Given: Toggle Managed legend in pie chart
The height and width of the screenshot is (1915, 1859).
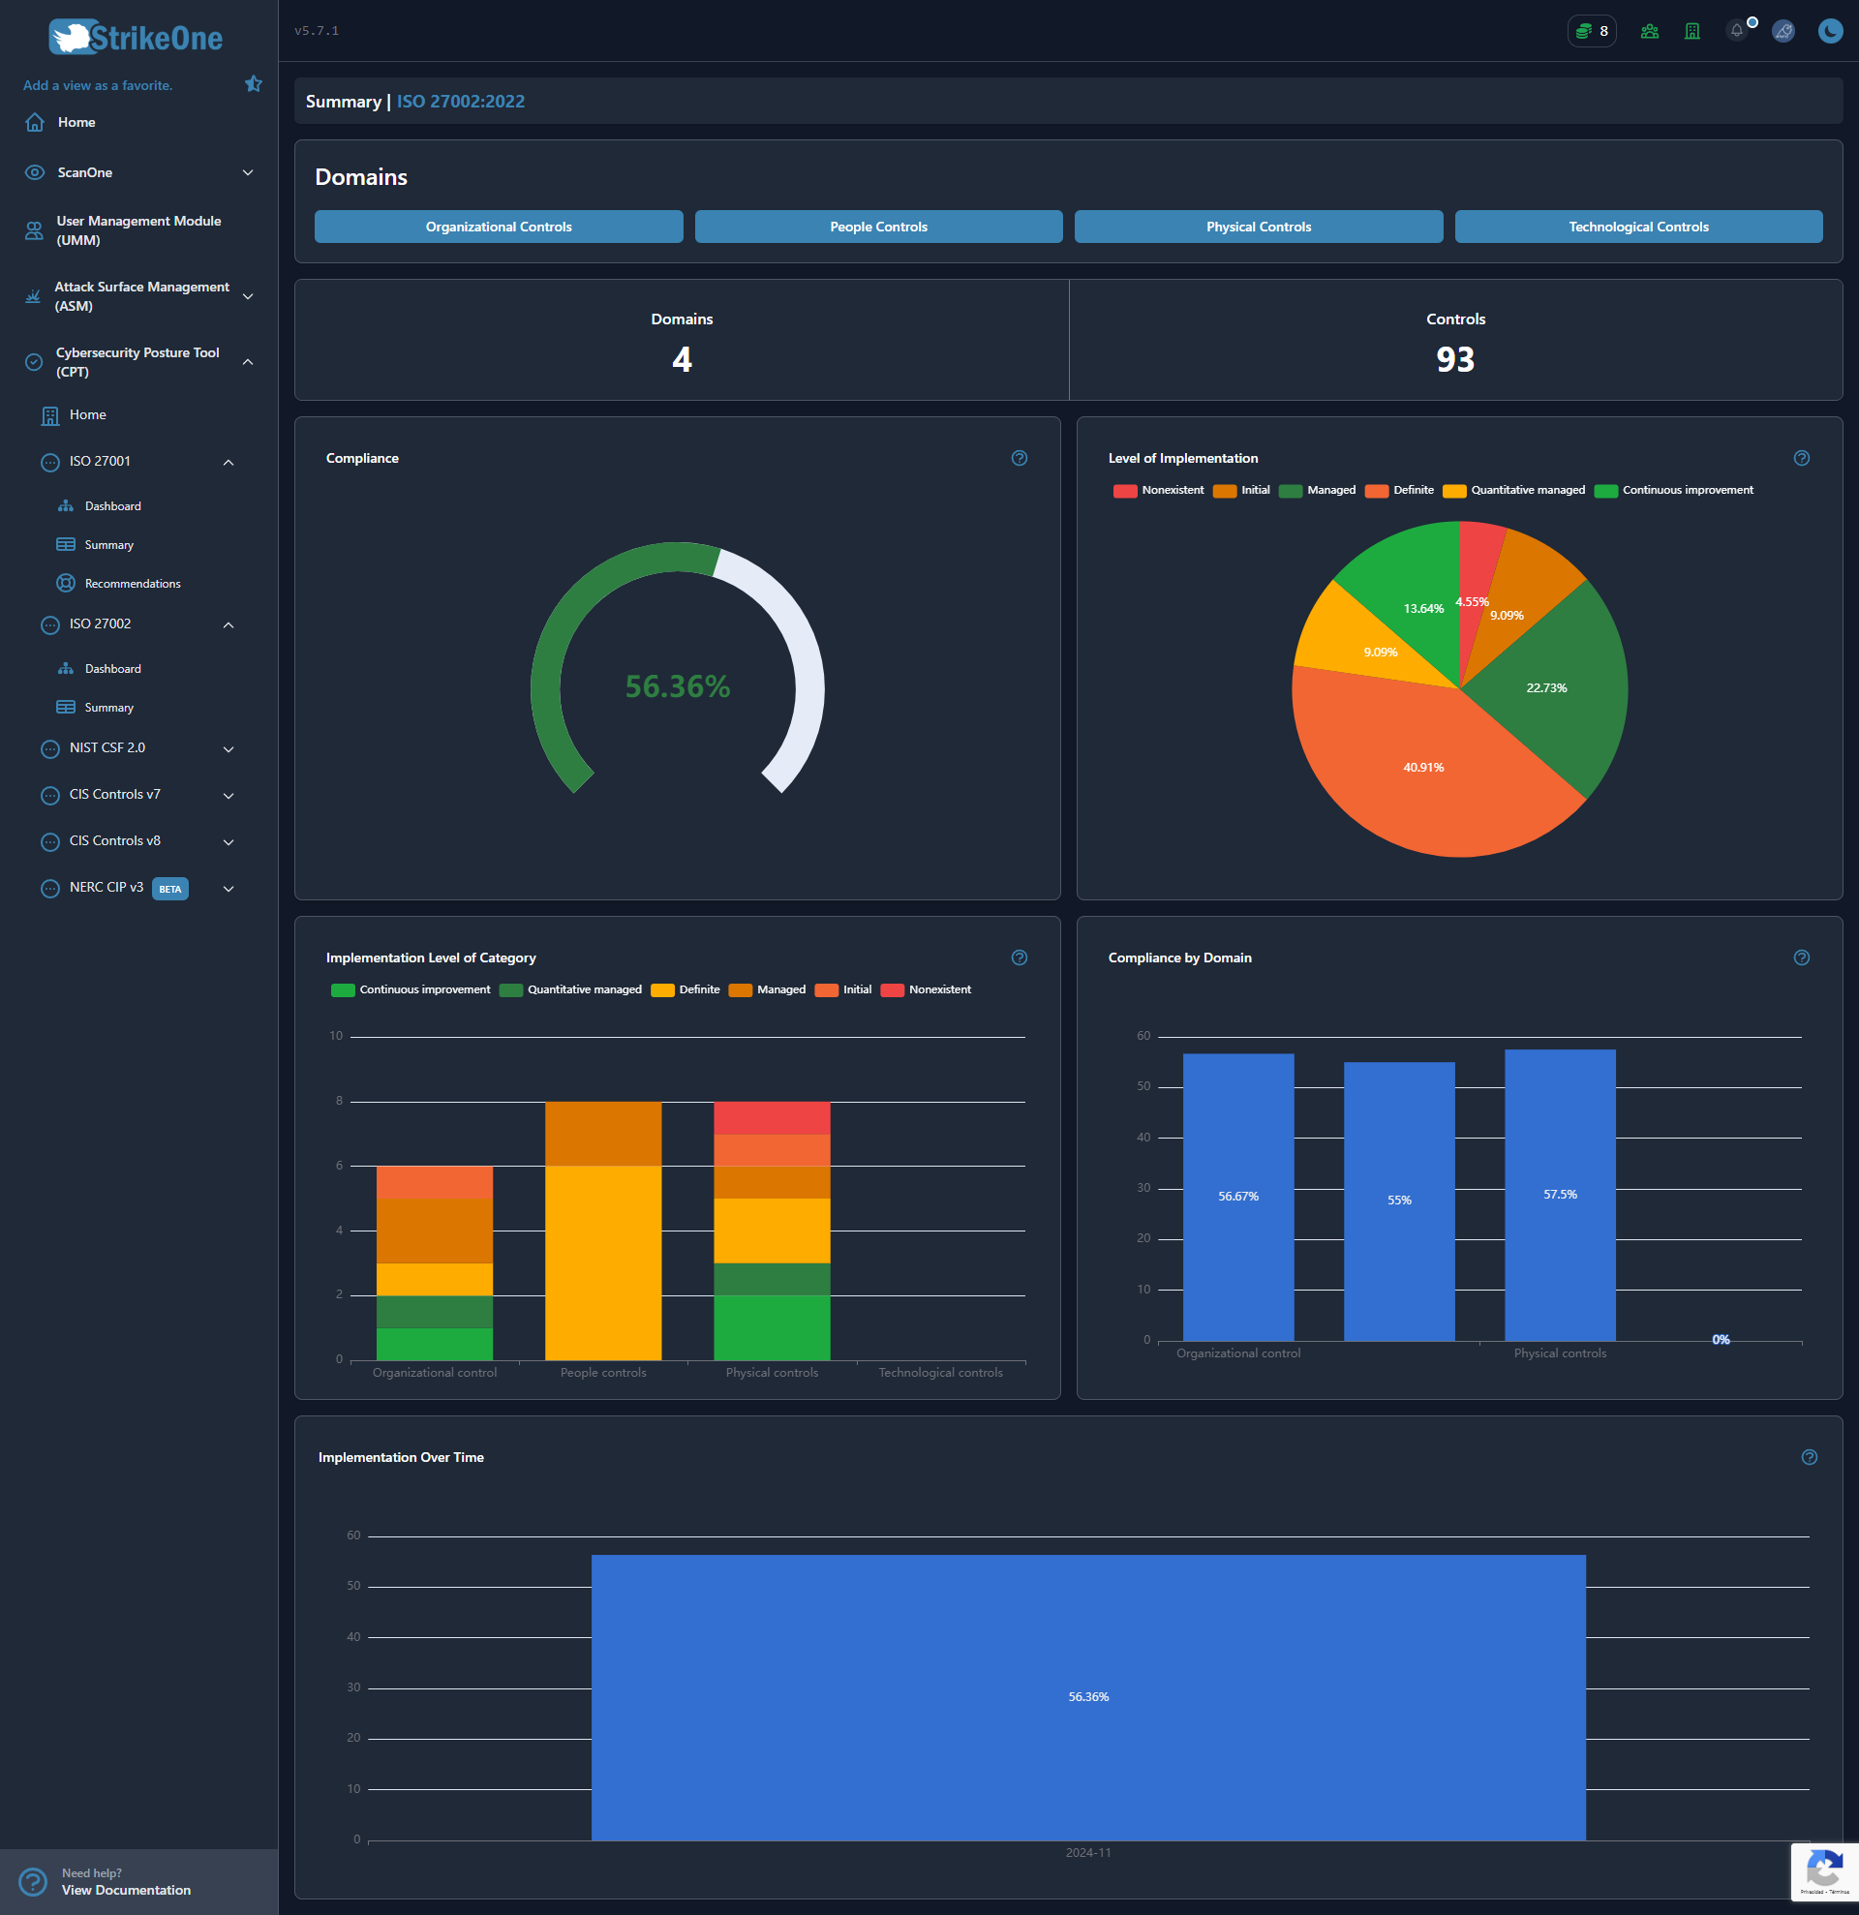Looking at the screenshot, I should click(1318, 491).
